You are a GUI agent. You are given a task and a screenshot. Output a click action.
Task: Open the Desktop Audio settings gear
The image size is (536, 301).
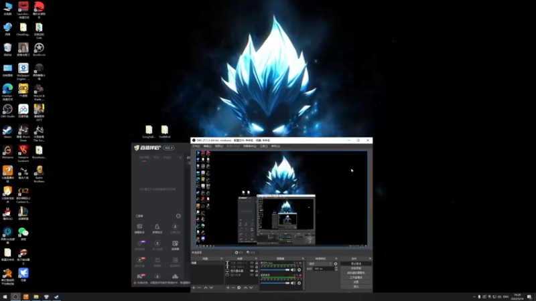[299, 283]
